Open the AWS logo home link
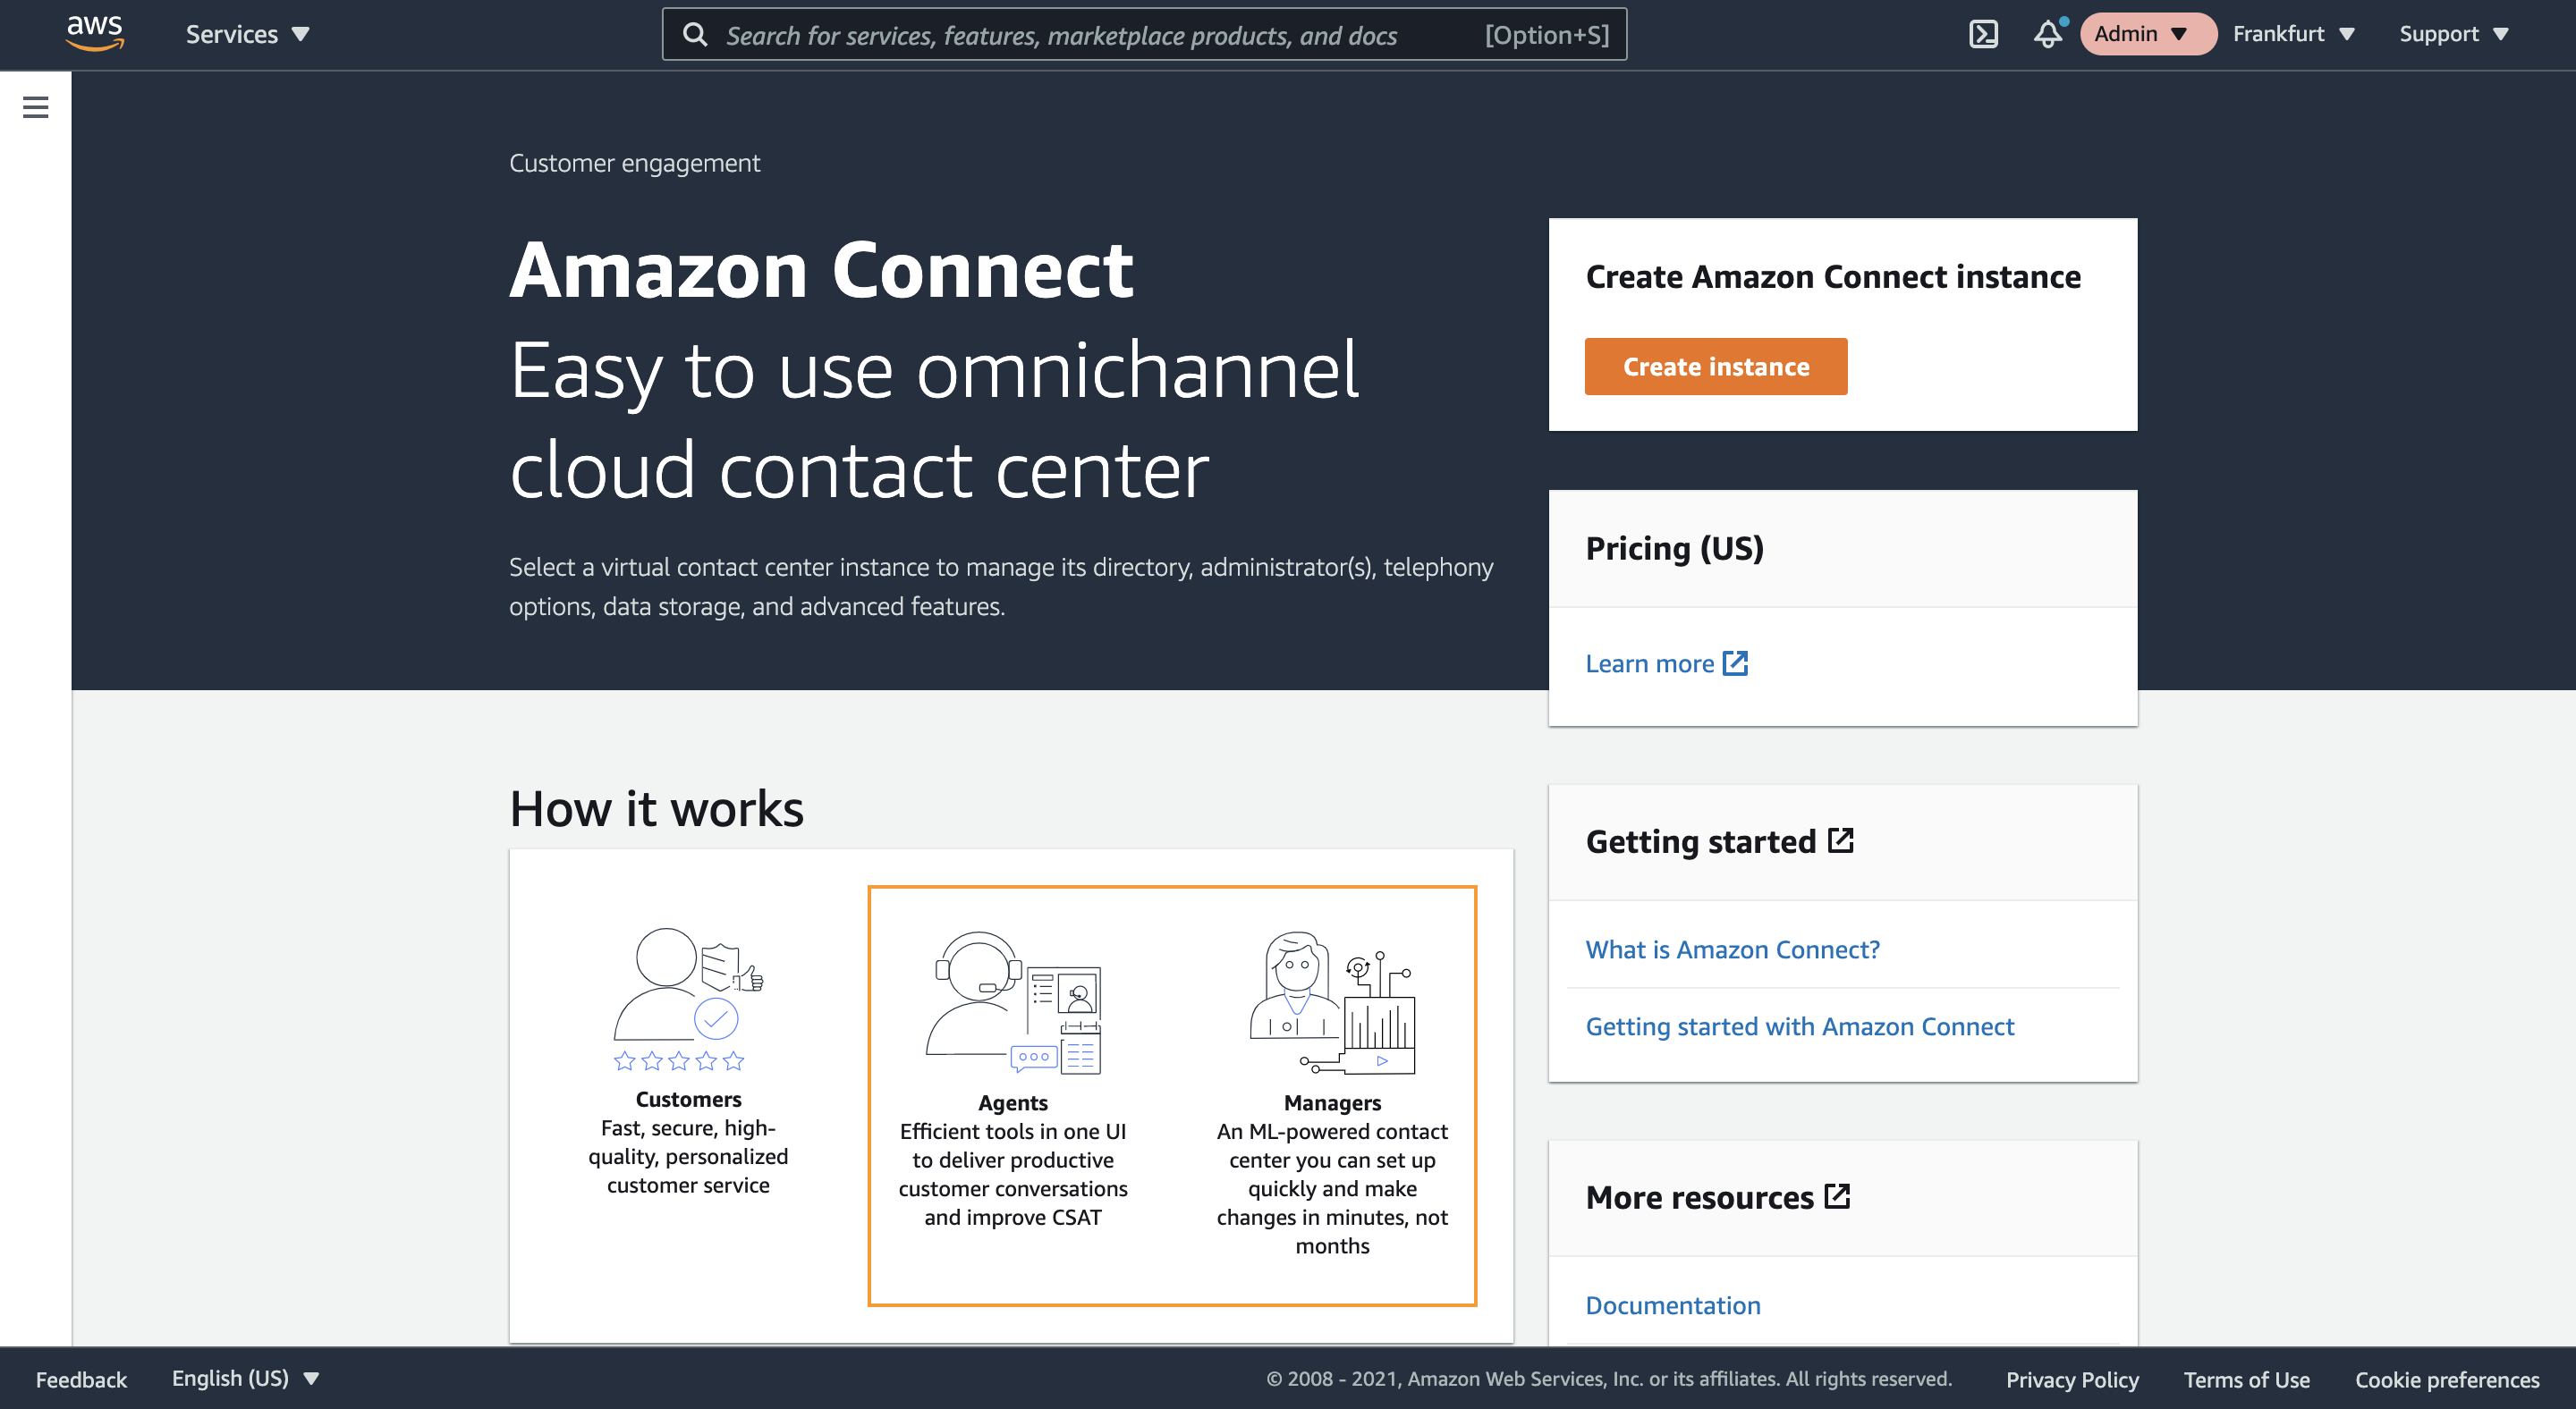The height and width of the screenshot is (1409, 2576). pos(95,33)
